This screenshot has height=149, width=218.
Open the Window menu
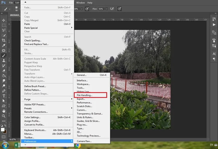click(x=80, y=3)
